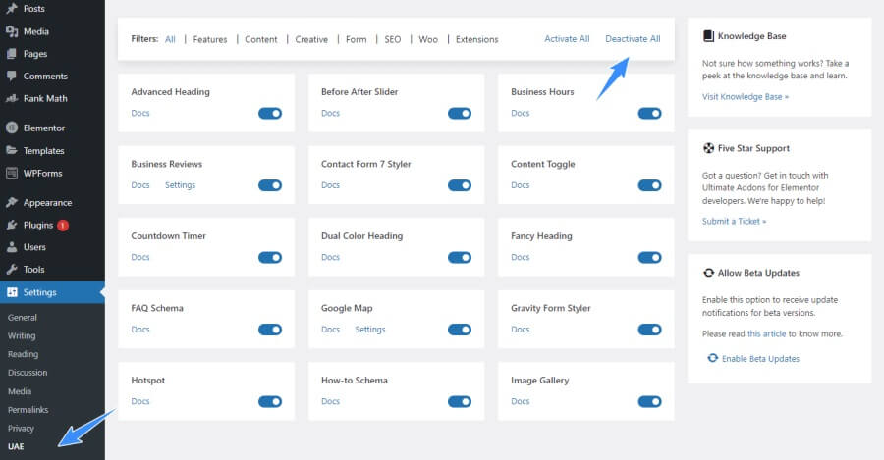Image resolution: width=884 pixels, height=460 pixels.
Task: Open 'this article' beta link
Action: coord(766,333)
